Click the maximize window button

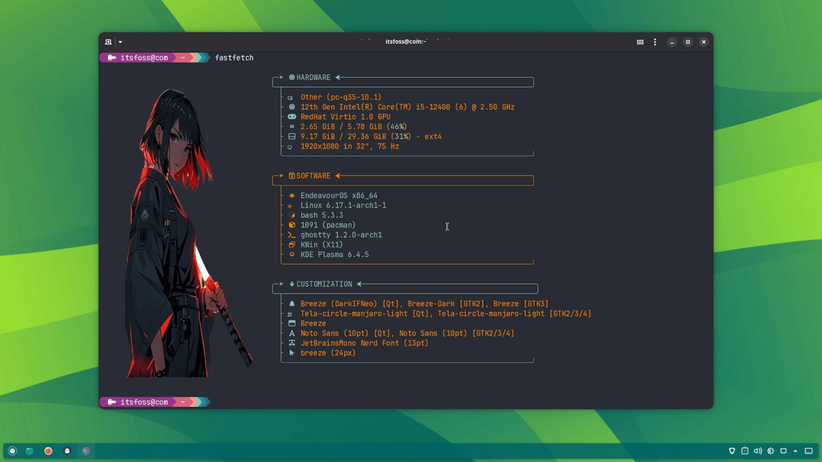(x=688, y=41)
